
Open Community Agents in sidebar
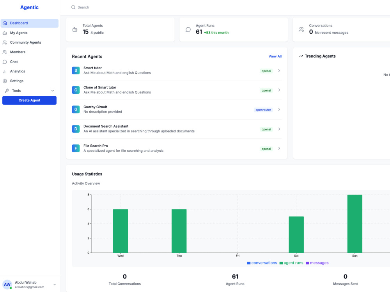[x=30, y=42]
